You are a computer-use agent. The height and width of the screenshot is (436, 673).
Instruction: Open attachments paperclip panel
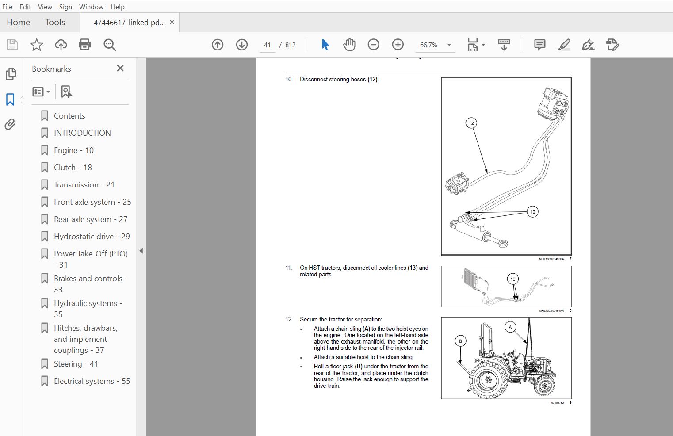point(10,124)
